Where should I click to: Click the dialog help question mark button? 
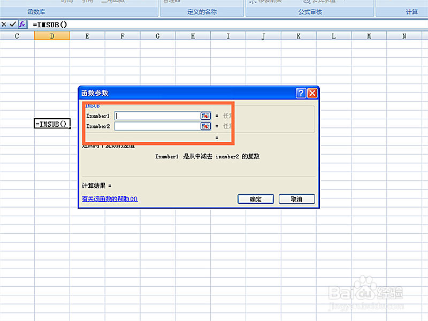[x=301, y=93]
